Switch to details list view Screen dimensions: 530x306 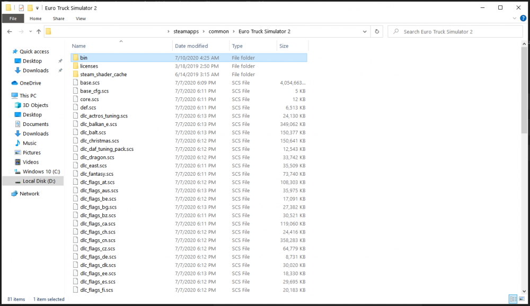point(513,299)
